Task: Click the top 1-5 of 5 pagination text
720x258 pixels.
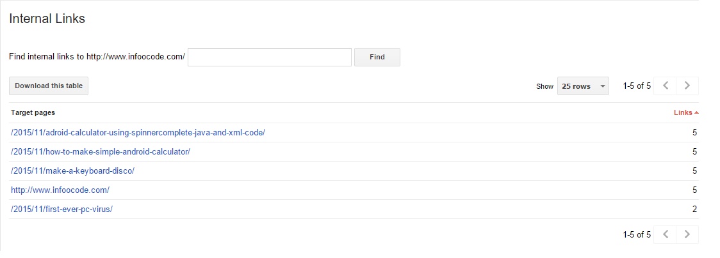Action: coord(637,86)
